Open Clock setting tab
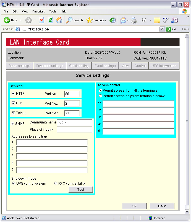The height and width of the screenshot is (222, 191). click(79, 66)
